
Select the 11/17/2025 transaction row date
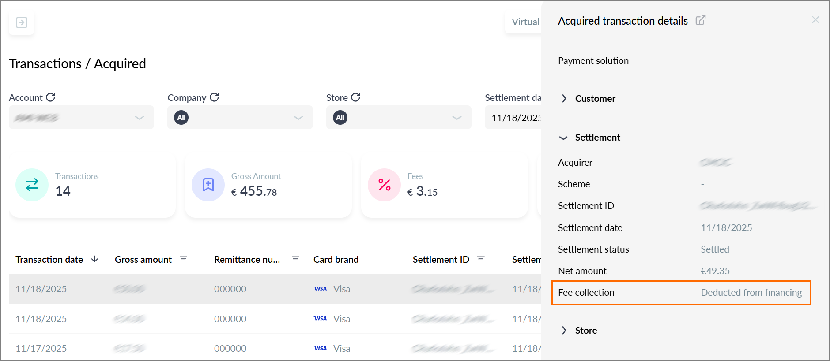coord(41,349)
